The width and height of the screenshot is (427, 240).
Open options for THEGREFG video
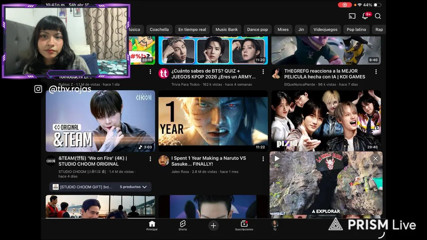click(x=376, y=72)
